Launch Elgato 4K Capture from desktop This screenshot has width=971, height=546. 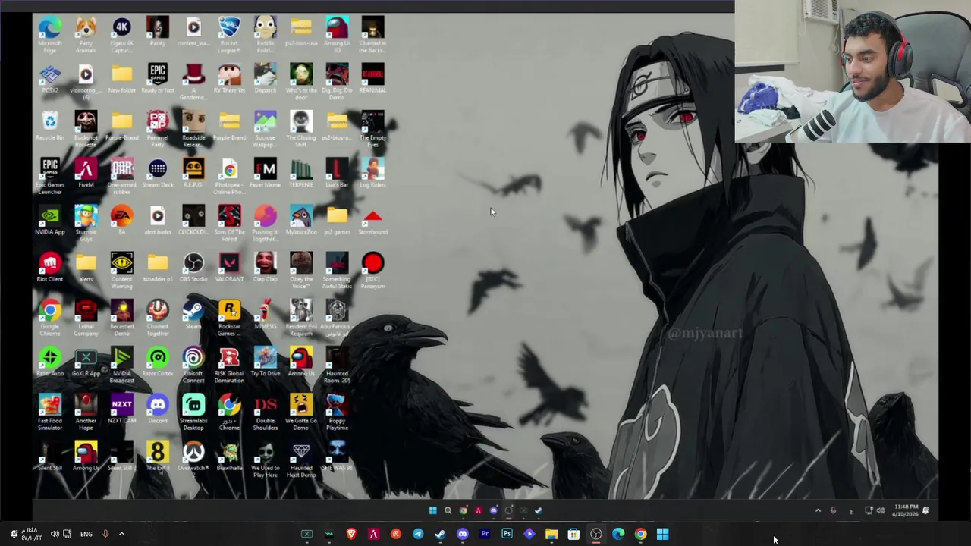(x=121, y=35)
